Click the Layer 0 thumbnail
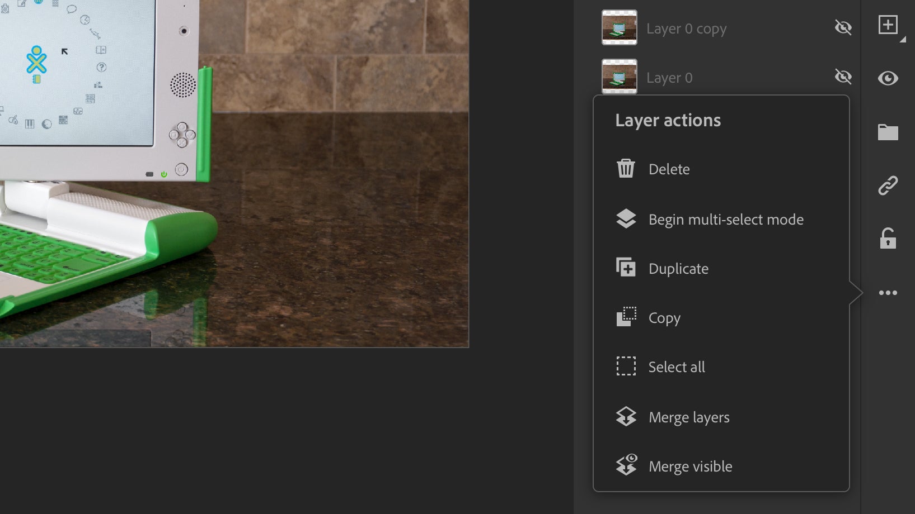Screen dimensions: 915x514 click(619, 77)
